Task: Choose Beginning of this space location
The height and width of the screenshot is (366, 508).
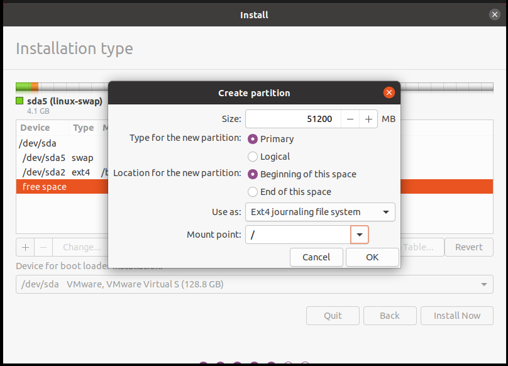Action: [x=253, y=174]
